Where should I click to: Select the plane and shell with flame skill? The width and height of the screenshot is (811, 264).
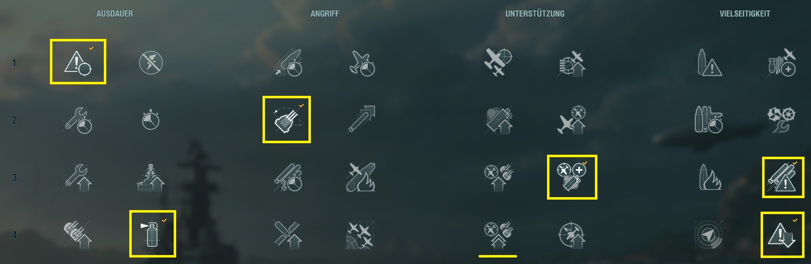point(361,177)
